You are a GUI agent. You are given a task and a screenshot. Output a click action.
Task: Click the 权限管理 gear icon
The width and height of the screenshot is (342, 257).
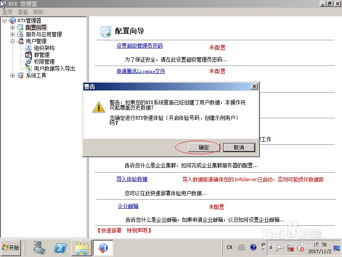(x=29, y=62)
